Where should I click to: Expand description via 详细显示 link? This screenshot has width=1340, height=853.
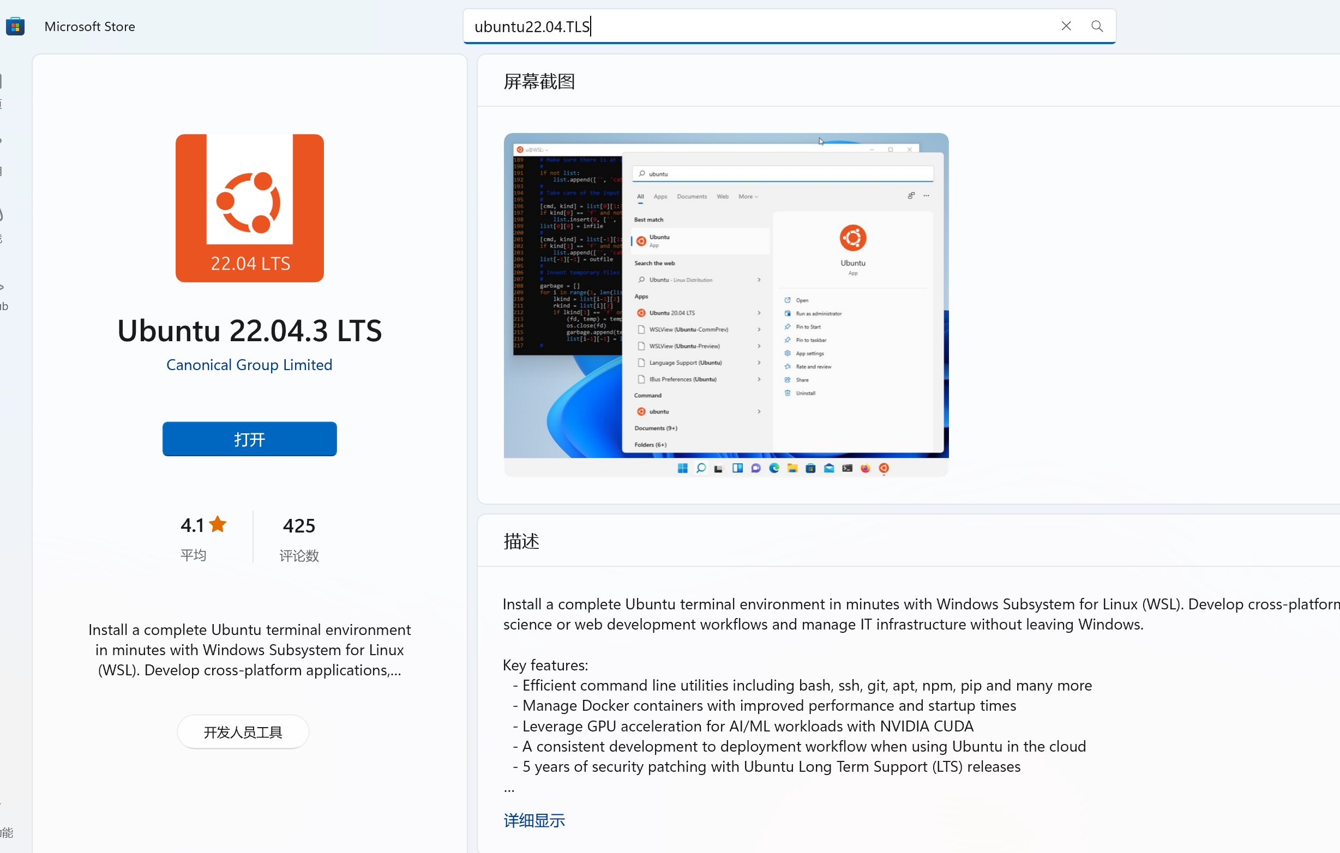[534, 820]
